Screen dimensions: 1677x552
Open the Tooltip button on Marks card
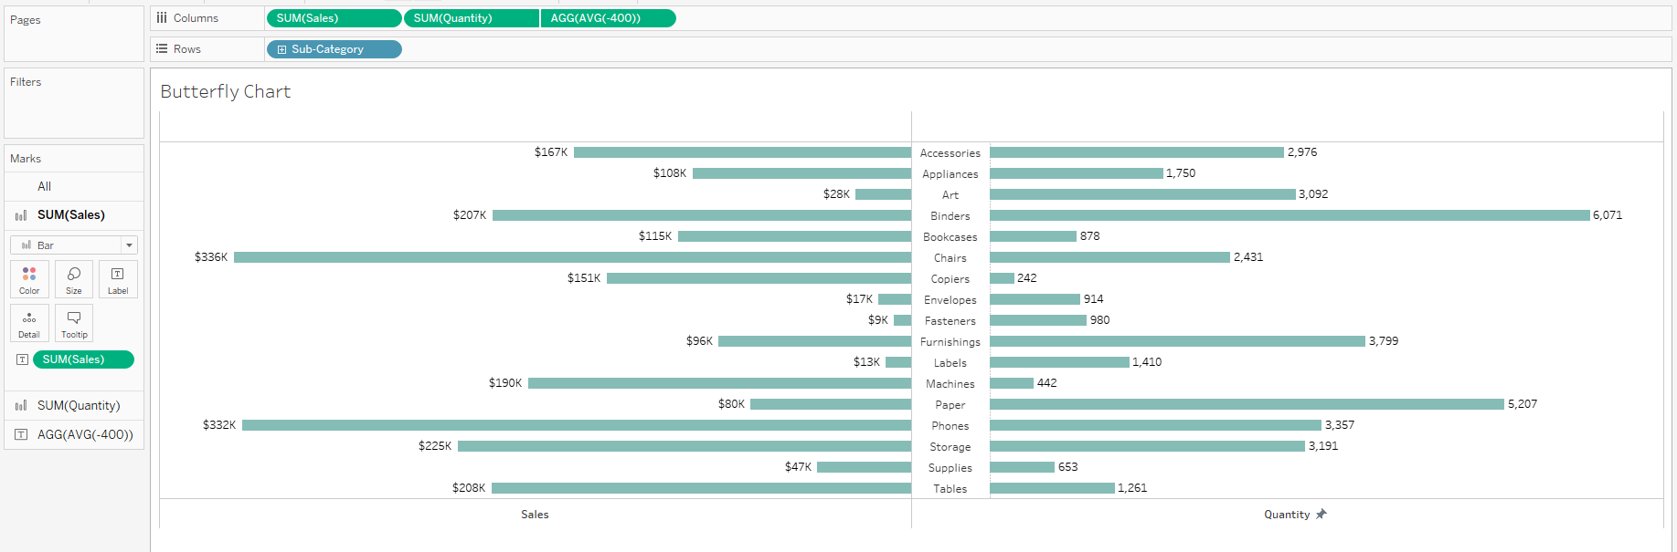(x=74, y=323)
